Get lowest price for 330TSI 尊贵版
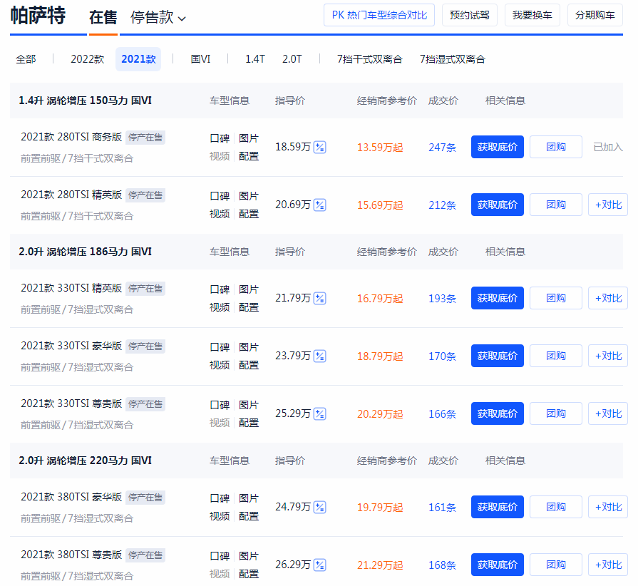This screenshot has height=586, width=638. [498, 414]
